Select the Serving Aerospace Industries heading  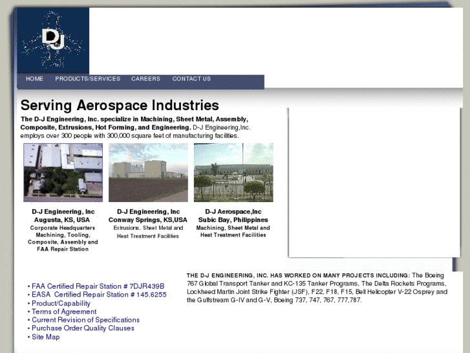120,106
